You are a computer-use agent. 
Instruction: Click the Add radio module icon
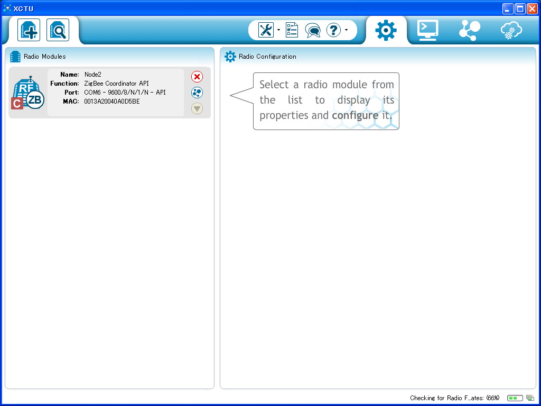point(29,30)
